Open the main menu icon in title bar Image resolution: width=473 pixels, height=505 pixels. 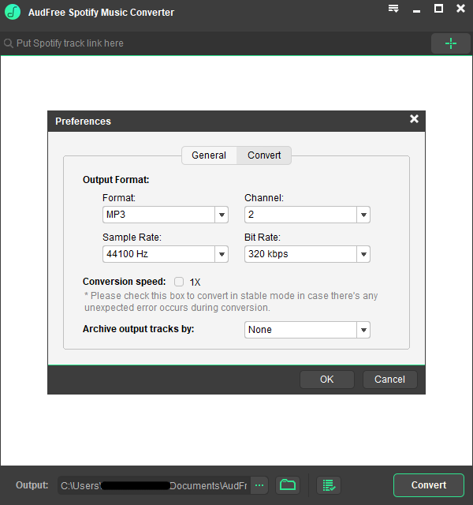393,9
